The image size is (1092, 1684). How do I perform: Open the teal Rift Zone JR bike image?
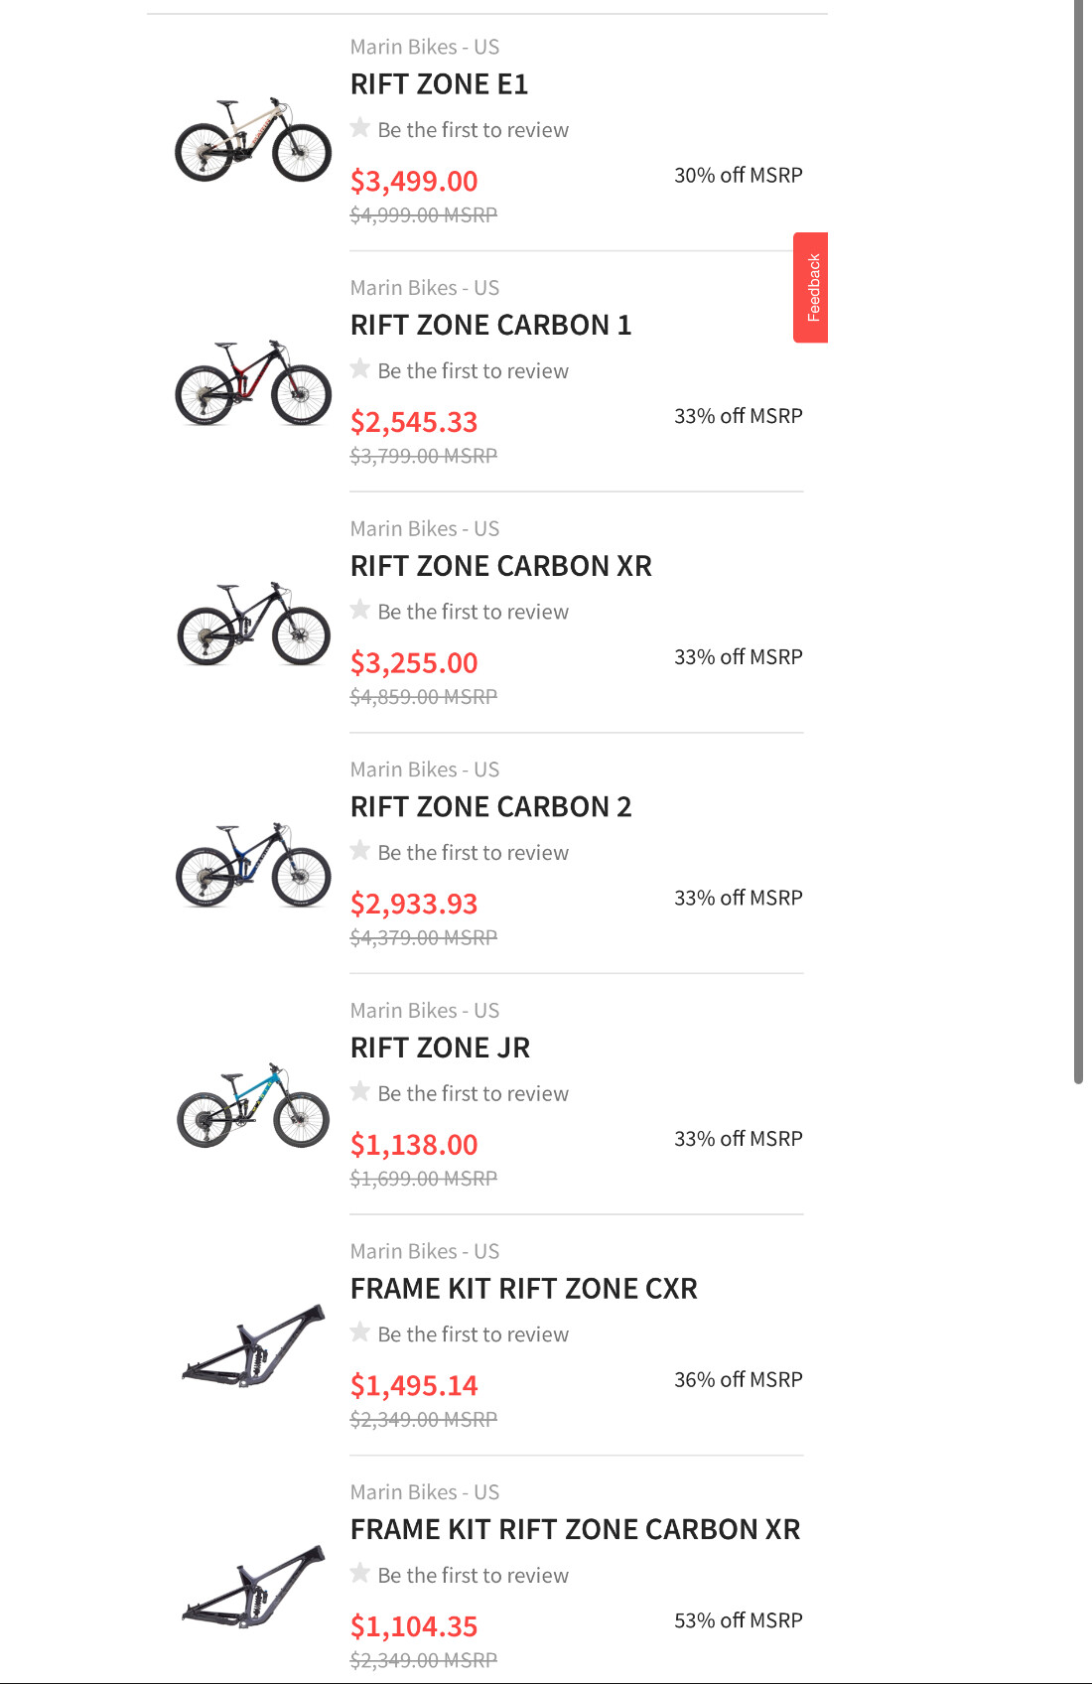[x=252, y=1105]
